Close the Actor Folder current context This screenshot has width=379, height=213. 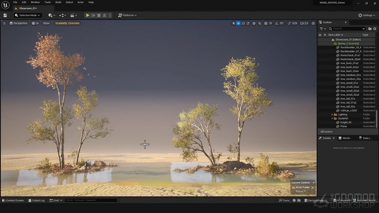coord(313,187)
